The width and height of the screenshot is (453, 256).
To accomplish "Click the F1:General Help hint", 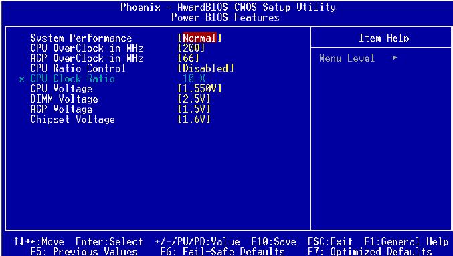I will pyautogui.click(x=406, y=241).
